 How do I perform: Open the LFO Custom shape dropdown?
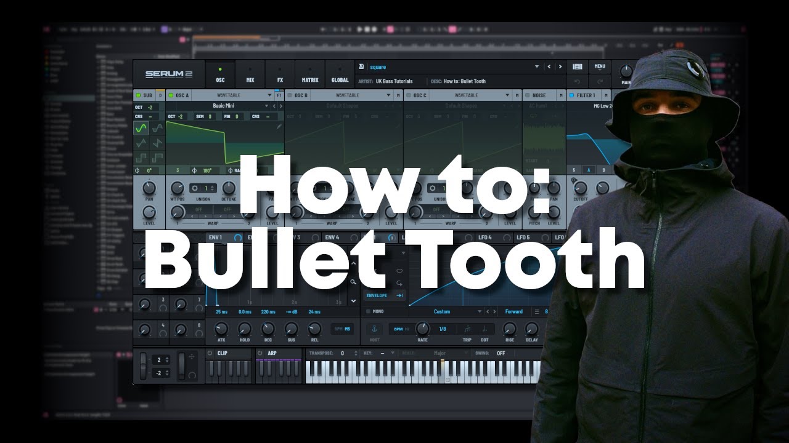click(x=480, y=312)
